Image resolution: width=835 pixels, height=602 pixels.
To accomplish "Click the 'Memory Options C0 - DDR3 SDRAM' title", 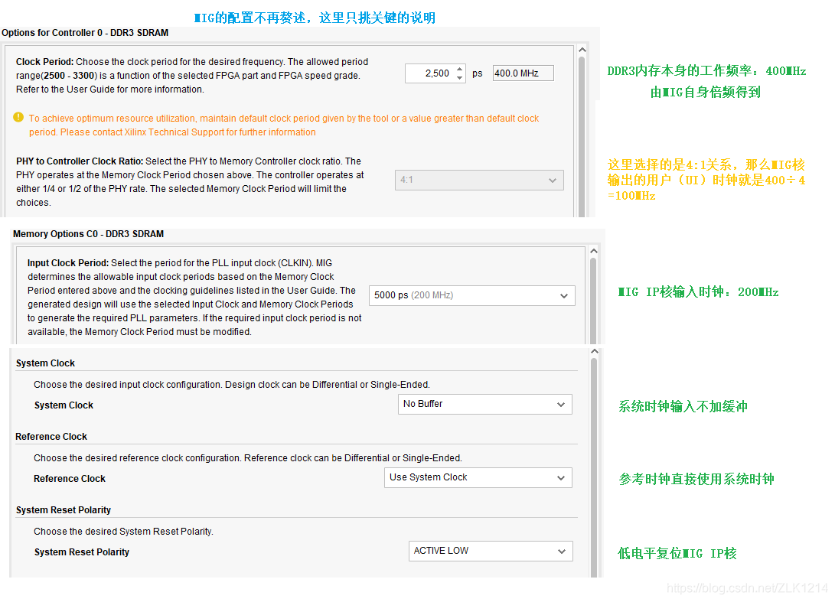I will 89,234.
